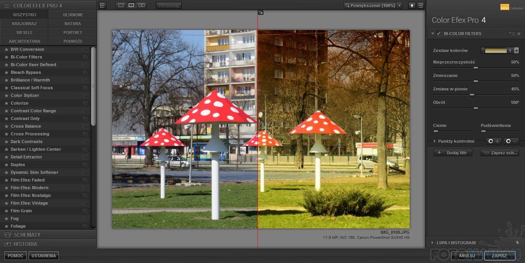The width and height of the screenshot is (525, 263).
Task: Remove the Bi-Color Filters filter
Action: point(519,34)
